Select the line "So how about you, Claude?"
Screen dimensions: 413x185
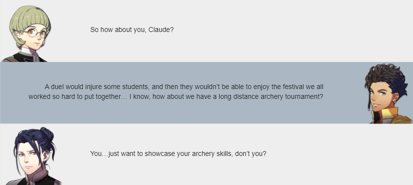[x=132, y=30]
